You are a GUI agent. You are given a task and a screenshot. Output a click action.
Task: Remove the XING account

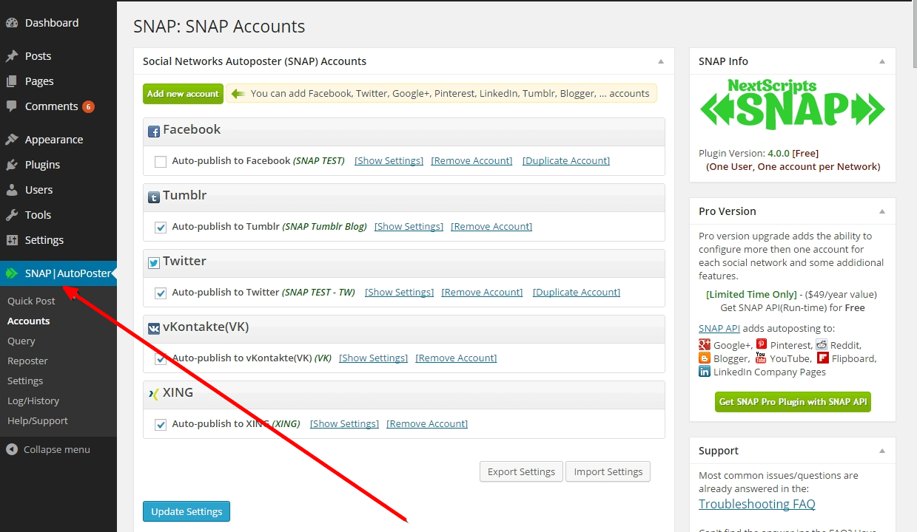click(x=427, y=423)
